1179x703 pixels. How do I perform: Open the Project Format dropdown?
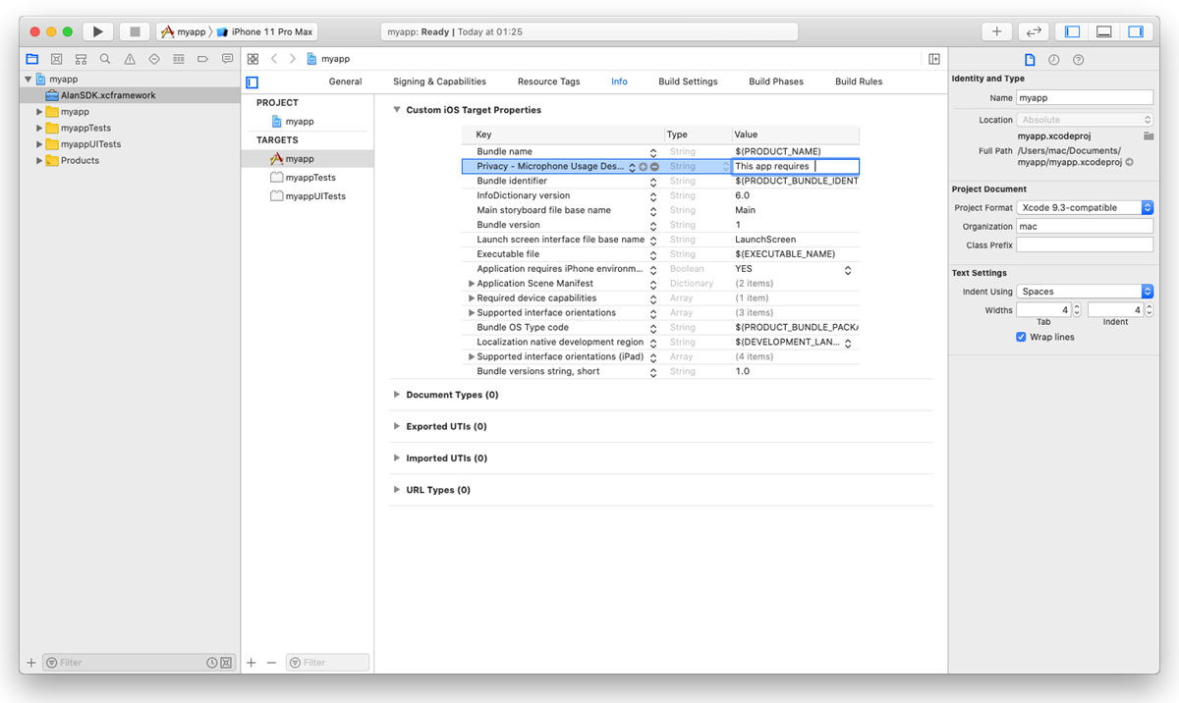pos(1085,208)
